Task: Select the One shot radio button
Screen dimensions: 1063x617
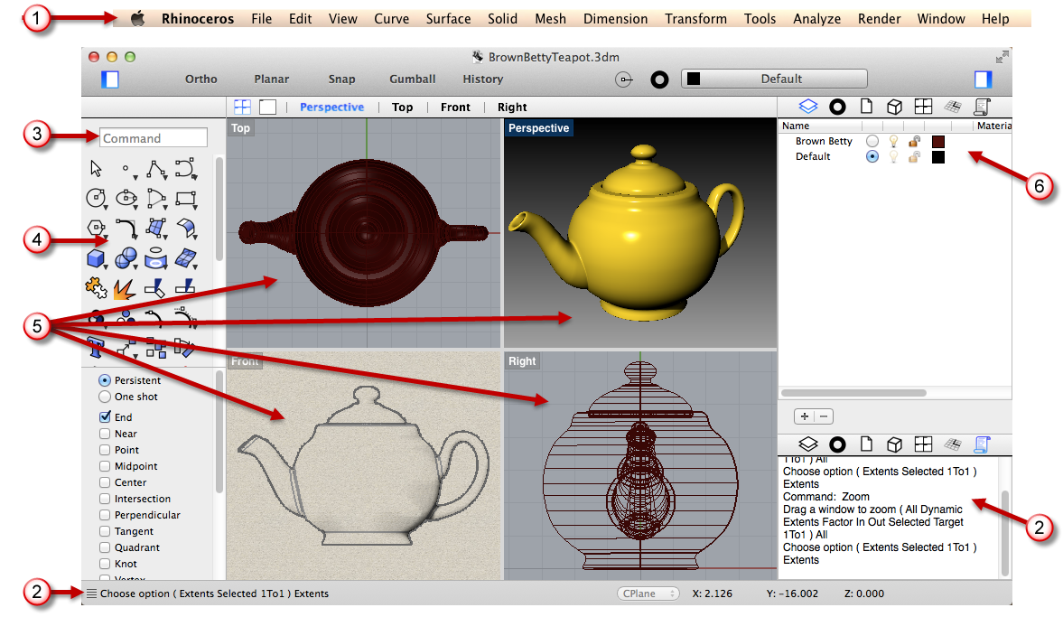Action: coord(106,397)
